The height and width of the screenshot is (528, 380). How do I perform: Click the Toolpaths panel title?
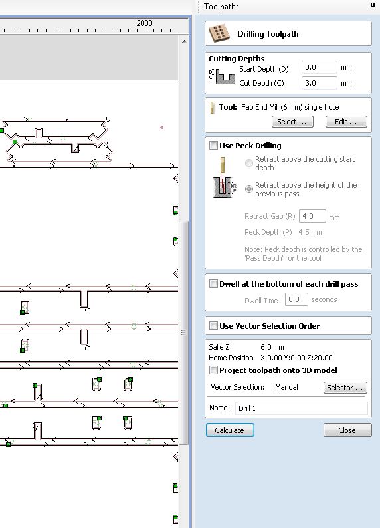(221, 7)
